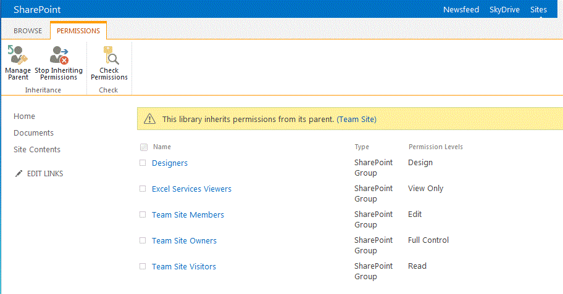
Task: Click the Name column header
Action: pyautogui.click(x=162, y=147)
